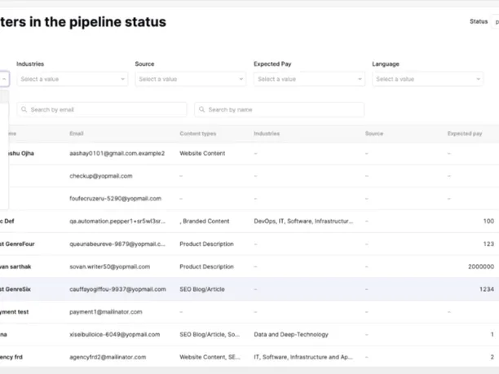
Task: Click the Language dropdown chevron arrow
Action: click(x=478, y=79)
